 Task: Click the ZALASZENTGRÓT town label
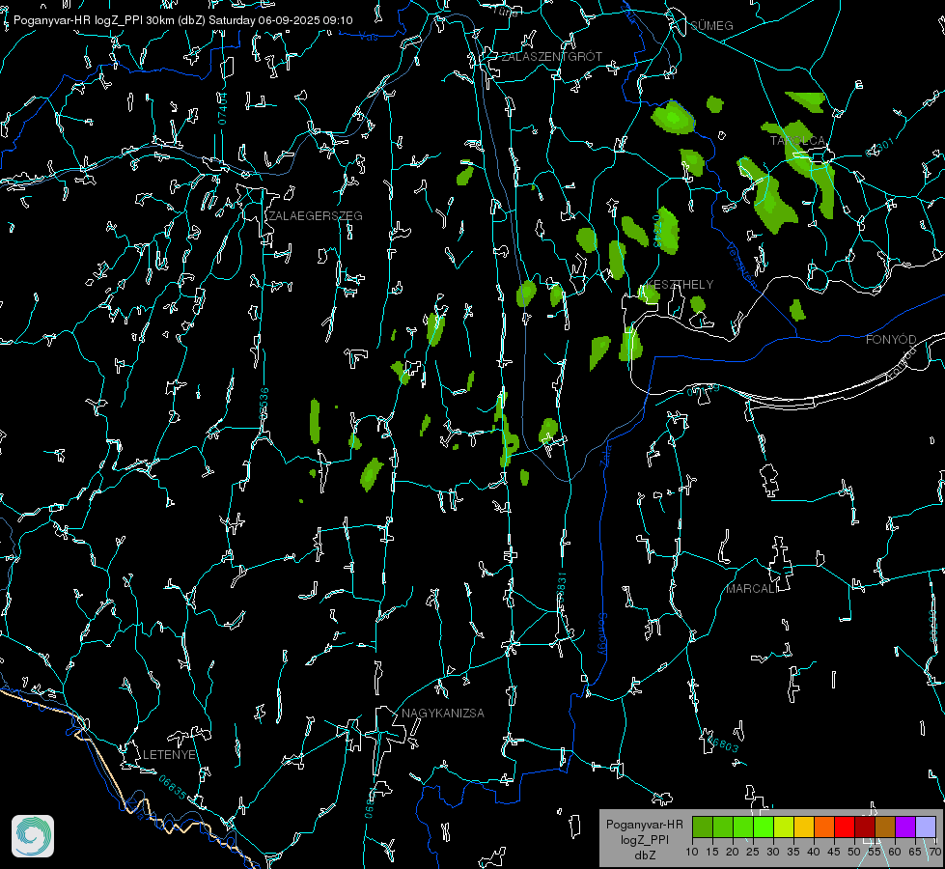(551, 57)
